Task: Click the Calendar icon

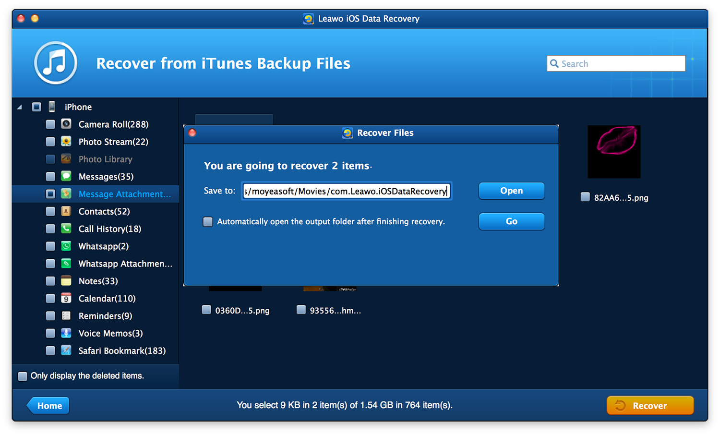Action: click(x=66, y=298)
